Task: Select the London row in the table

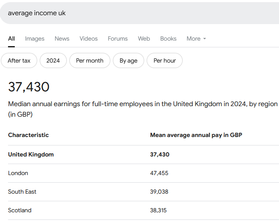Action: (x=18, y=173)
